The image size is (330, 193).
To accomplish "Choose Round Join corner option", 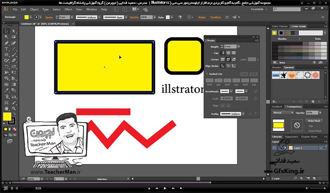I will click(x=228, y=59).
